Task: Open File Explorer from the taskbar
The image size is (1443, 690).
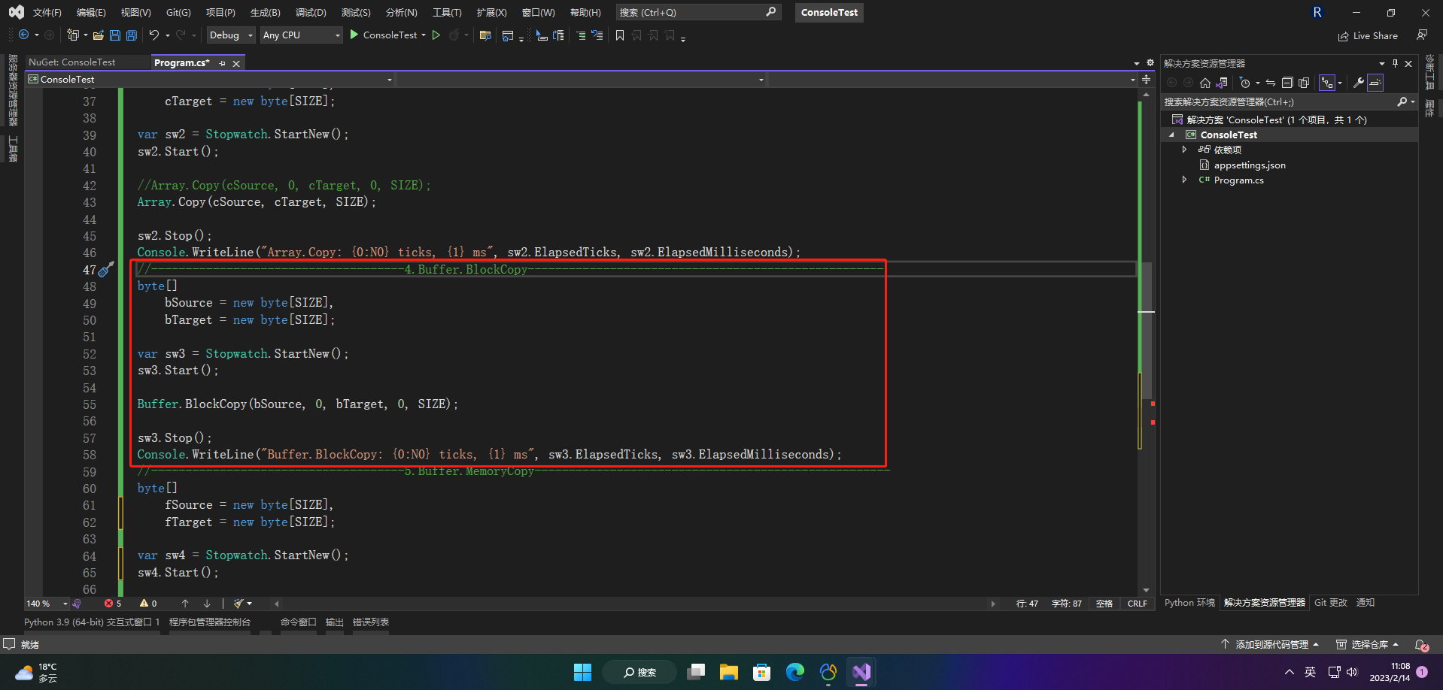Action: pos(729,672)
